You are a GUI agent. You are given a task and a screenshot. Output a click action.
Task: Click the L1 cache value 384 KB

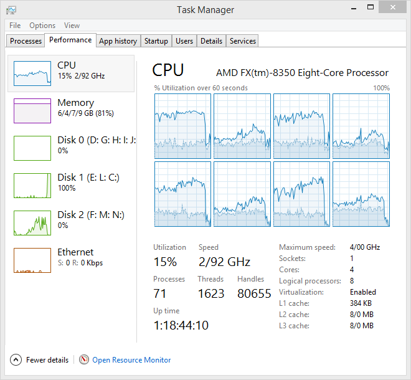click(361, 303)
